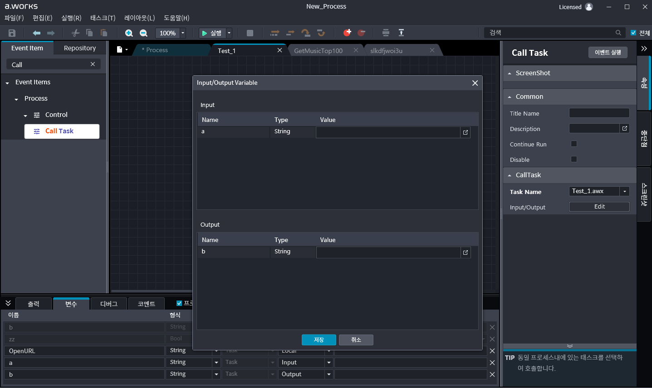Open the value editor icon for output variable b
The image size is (652, 388).
(465, 252)
